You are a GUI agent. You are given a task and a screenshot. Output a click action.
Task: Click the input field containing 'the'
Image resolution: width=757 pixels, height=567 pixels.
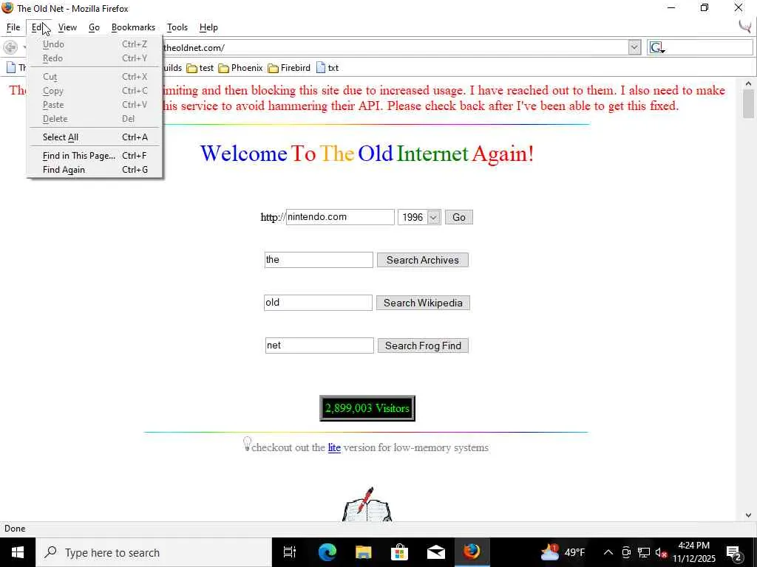319,260
